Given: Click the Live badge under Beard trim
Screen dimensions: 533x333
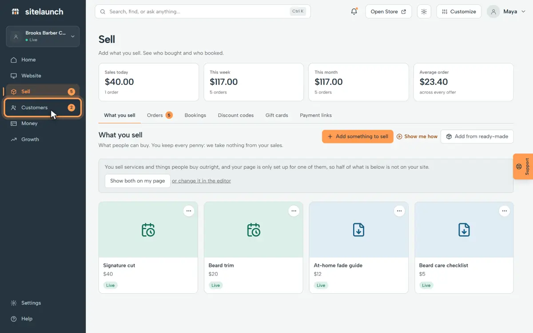Looking at the screenshot, I should (x=215, y=285).
